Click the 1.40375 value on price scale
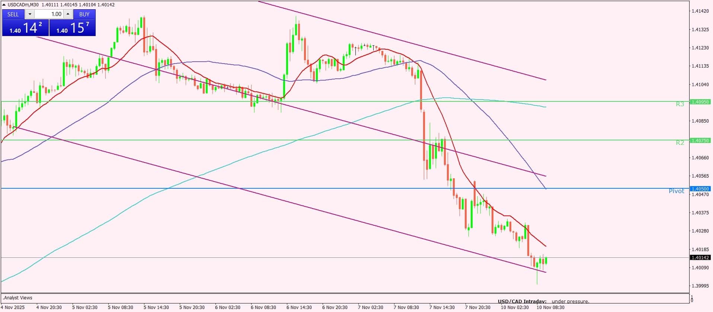This screenshot has width=713, height=312. (700, 213)
